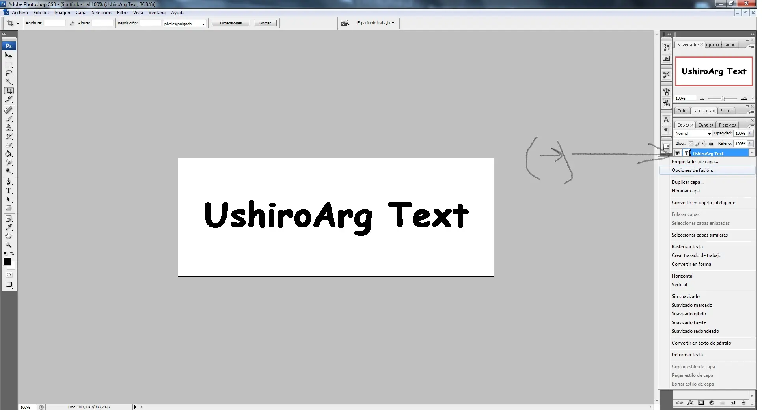
Task: Switch to the Estilos tab
Action: (726, 111)
